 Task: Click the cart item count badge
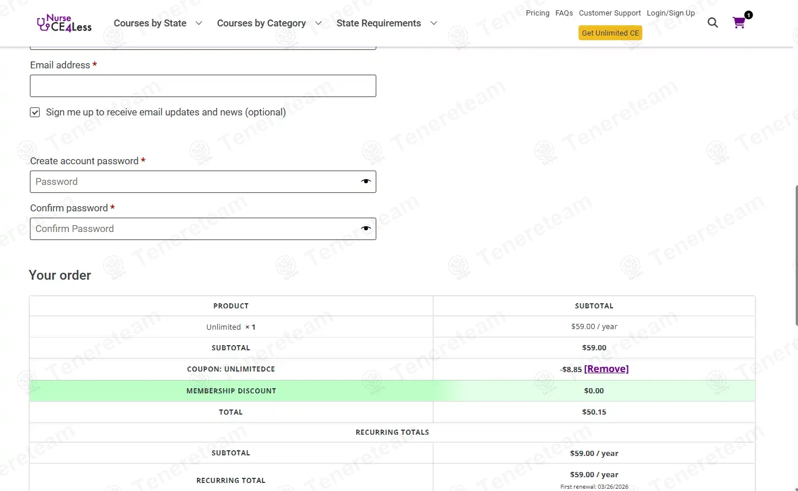pos(748,15)
